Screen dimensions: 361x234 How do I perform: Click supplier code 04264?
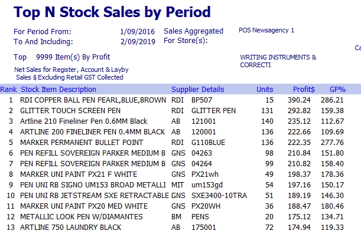coord(201,163)
